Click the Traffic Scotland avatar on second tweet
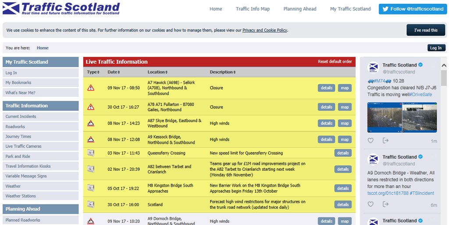 click(x=373, y=160)
